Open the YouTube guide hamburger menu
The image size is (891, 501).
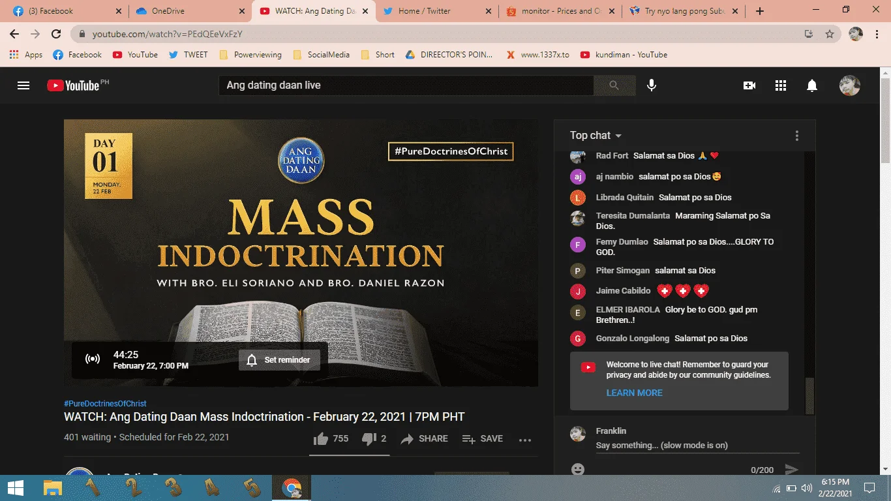(x=23, y=85)
